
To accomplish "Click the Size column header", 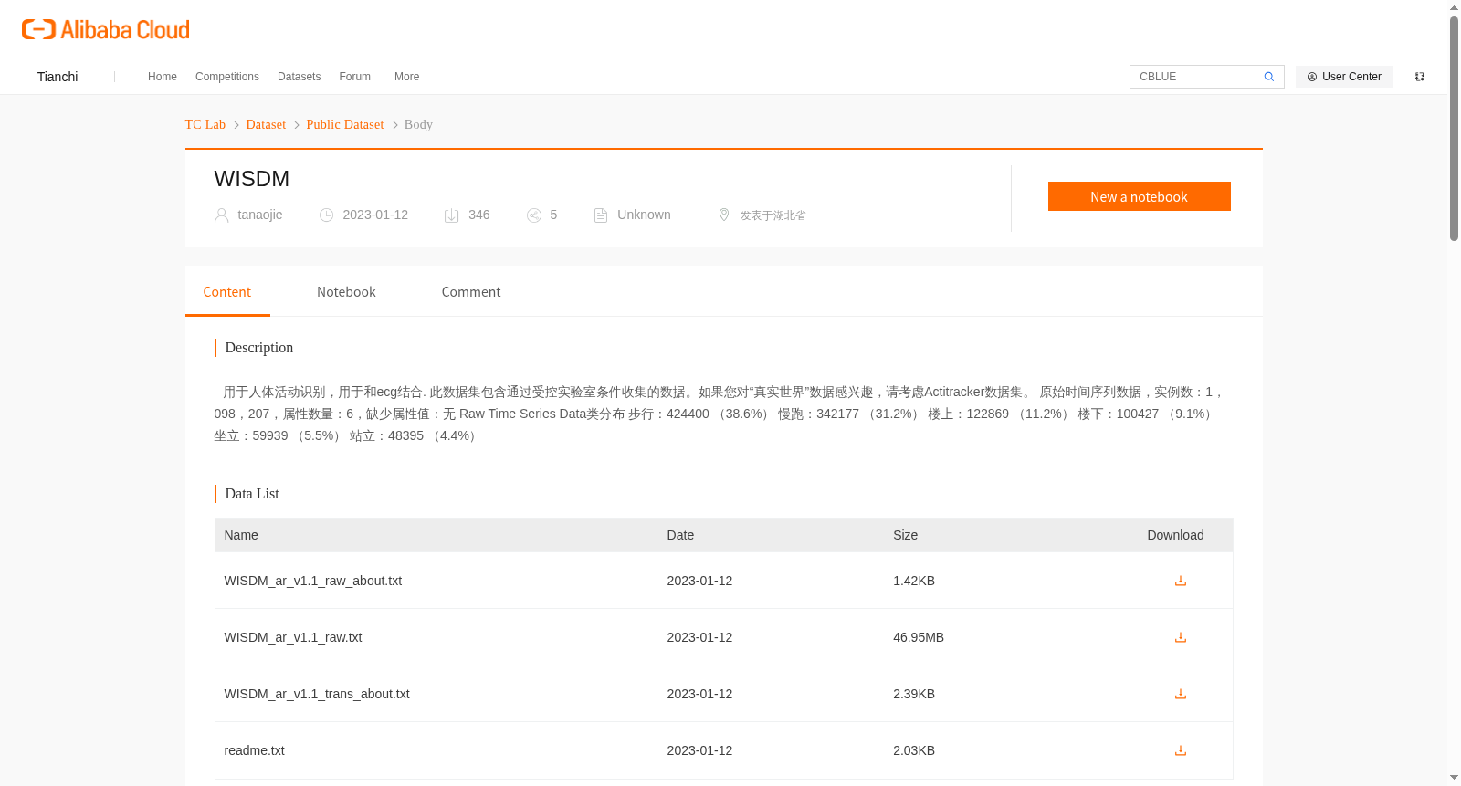I will pos(905,535).
